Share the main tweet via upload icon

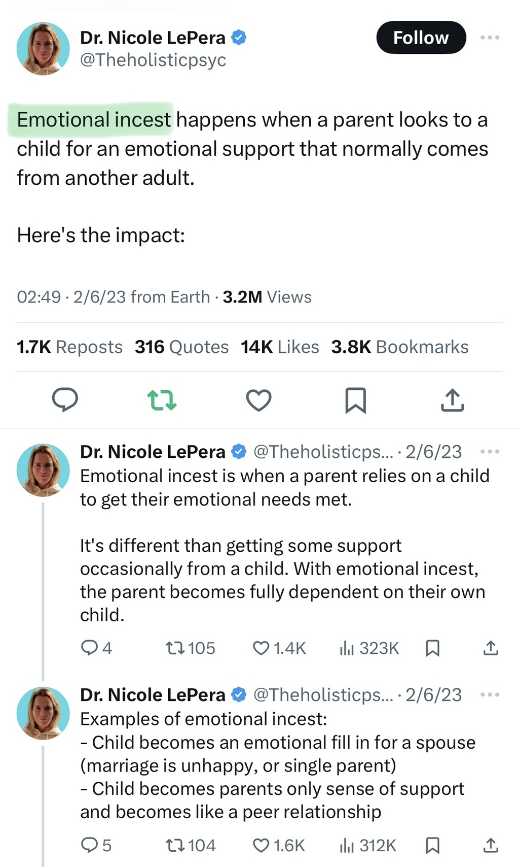point(452,400)
